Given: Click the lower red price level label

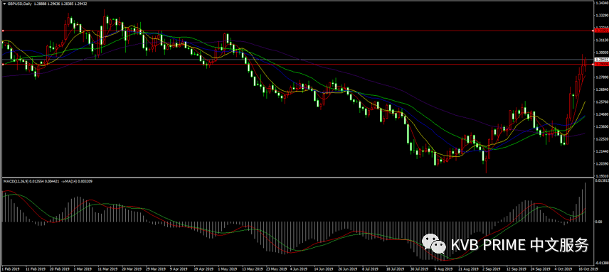Looking at the screenshot, I should coord(601,65).
